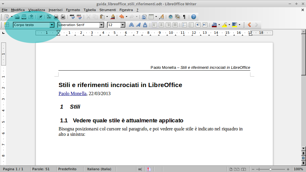Open the Visualizza menu
Image resolution: width=306 pixels, height=172 pixels.
pos(36,10)
